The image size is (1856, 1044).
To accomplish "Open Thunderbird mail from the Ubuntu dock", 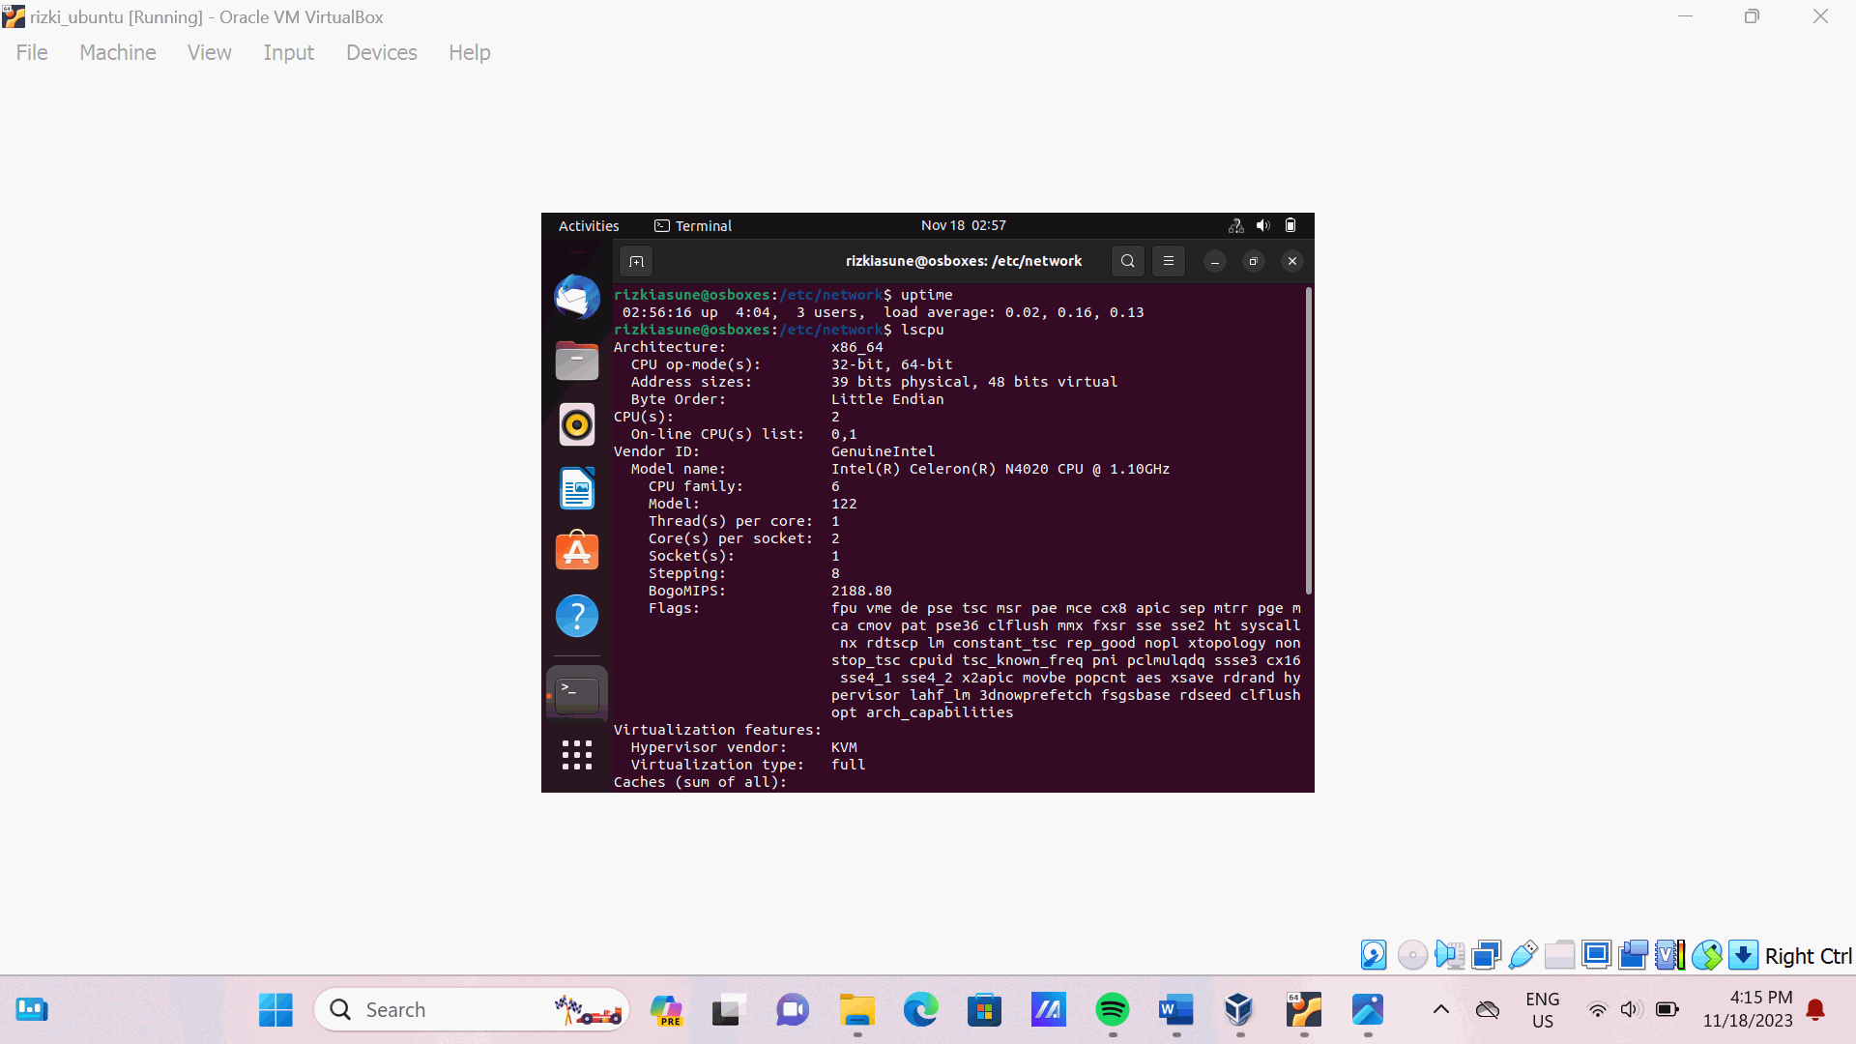I will tap(577, 297).
